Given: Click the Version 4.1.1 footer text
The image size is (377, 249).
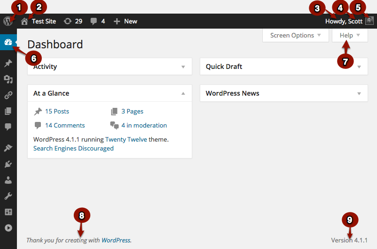Looking at the screenshot, I should (349, 240).
